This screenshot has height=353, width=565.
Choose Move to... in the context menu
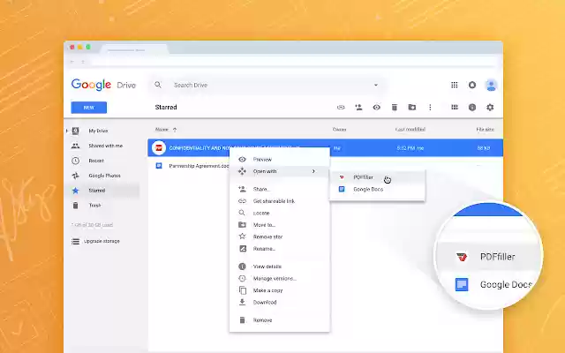click(279, 225)
